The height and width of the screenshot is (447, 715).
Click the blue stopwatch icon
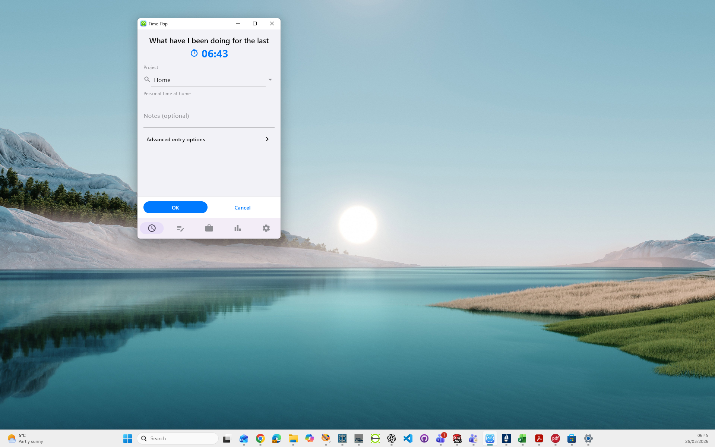194,53
